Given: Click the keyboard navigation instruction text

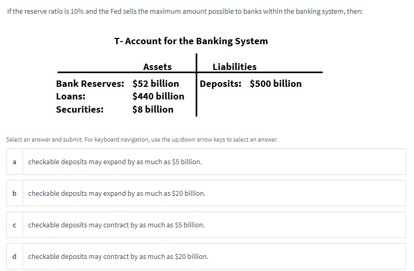Looking at the screenshot, I should 142,139.
